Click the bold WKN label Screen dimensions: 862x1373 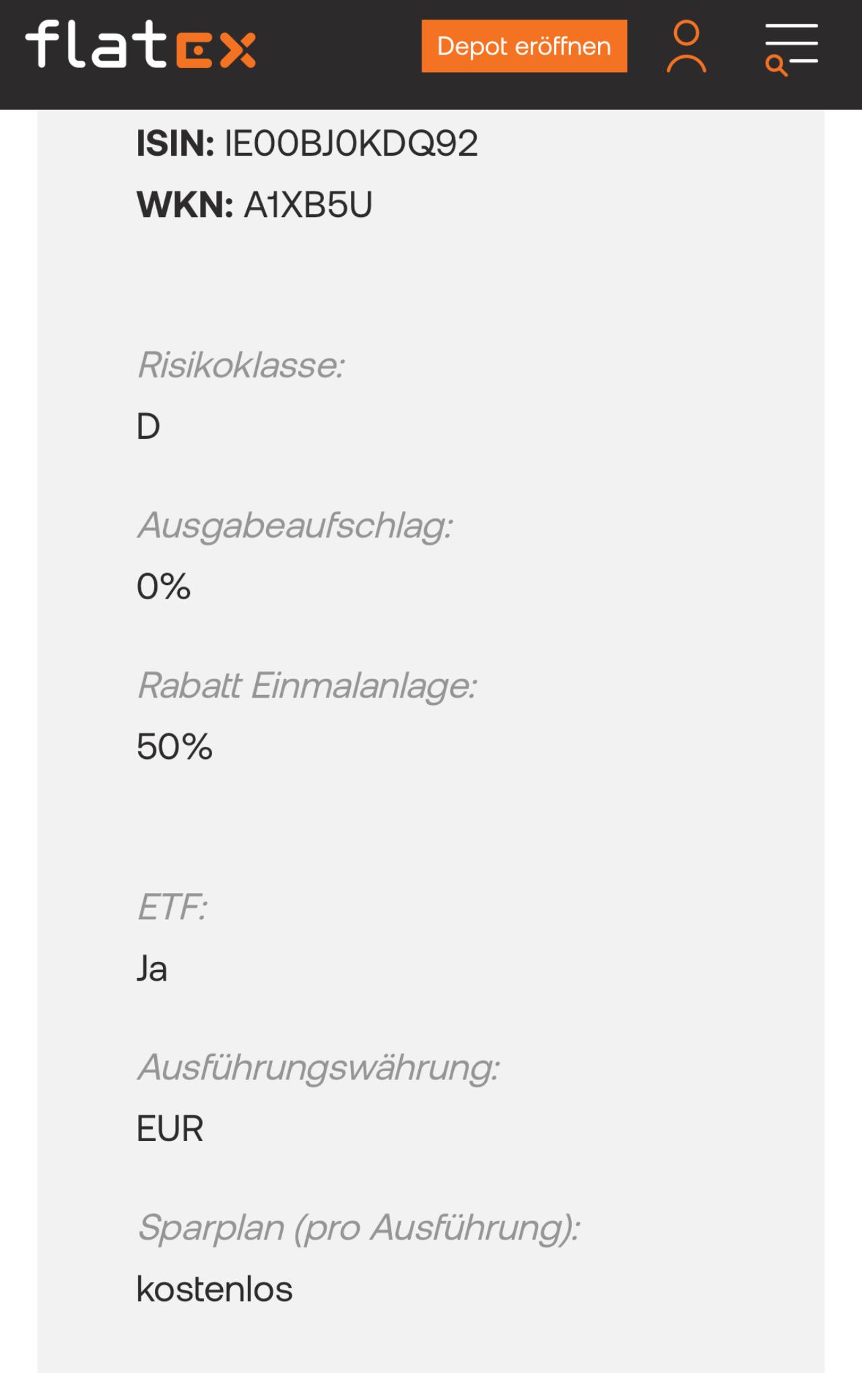[x=185, y=205]
